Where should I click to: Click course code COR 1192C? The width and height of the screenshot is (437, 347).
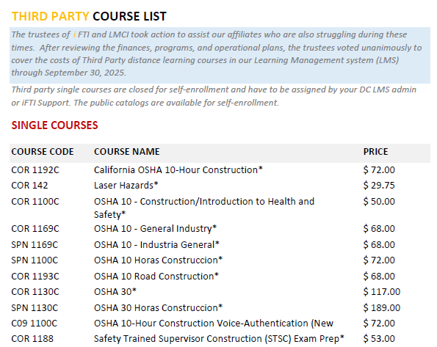[x=35, y=170]
